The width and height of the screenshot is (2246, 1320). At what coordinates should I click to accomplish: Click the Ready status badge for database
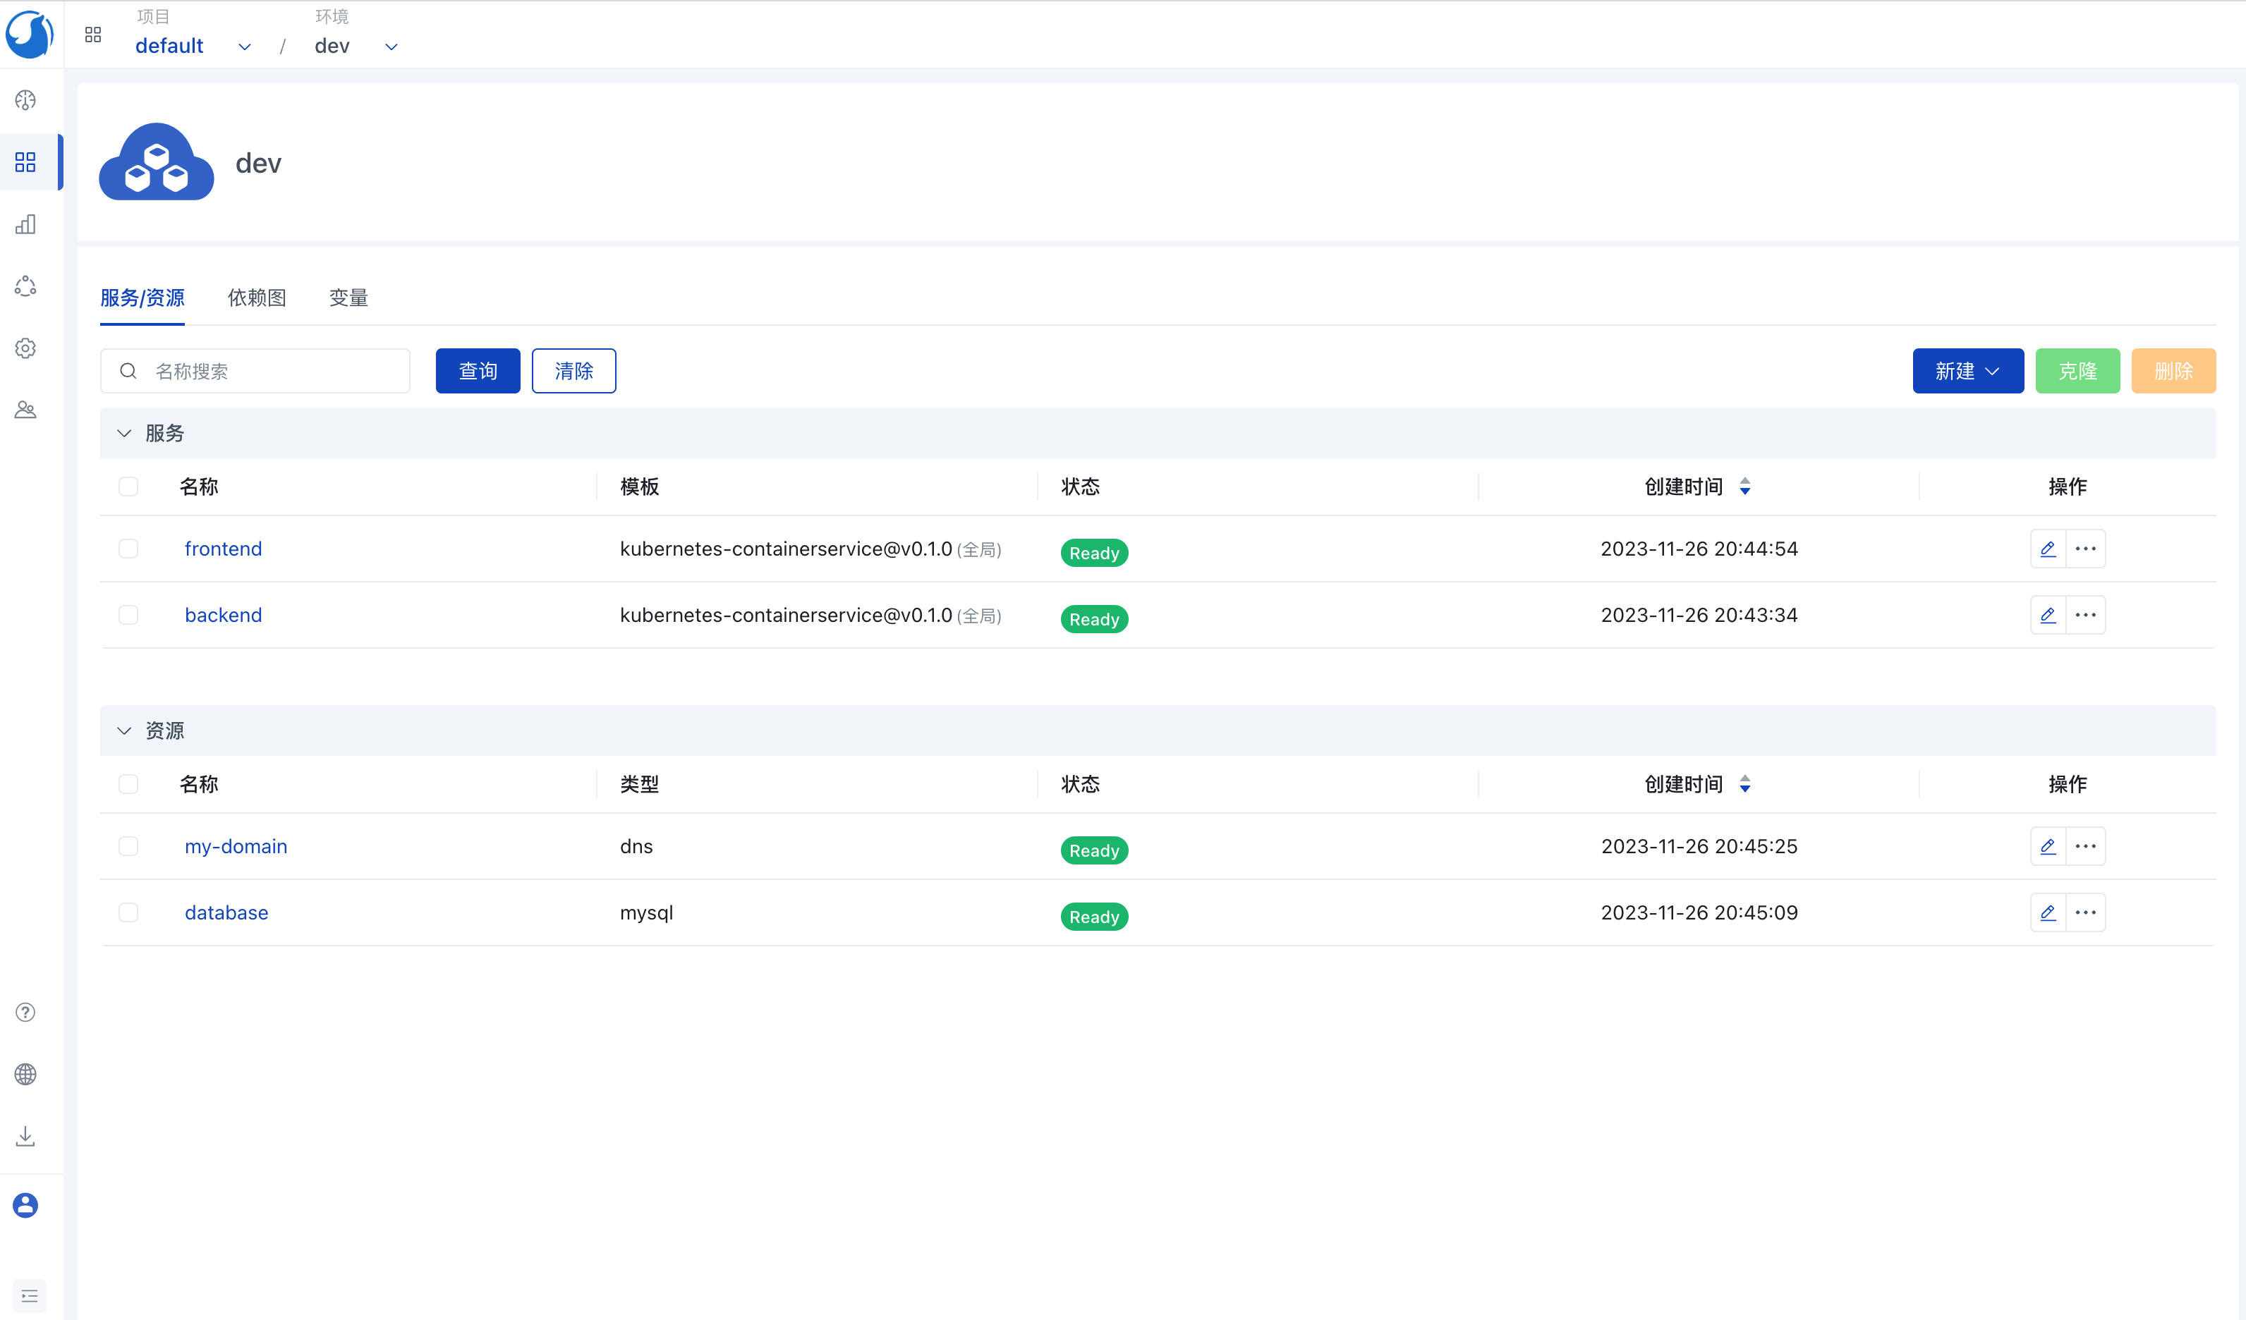click(x=1095, y=917)
